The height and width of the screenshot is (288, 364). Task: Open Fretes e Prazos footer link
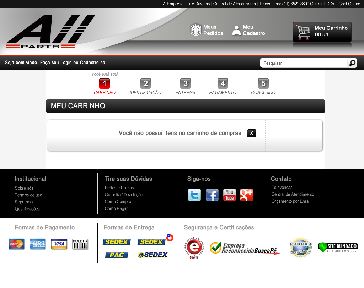coord(119,188)
